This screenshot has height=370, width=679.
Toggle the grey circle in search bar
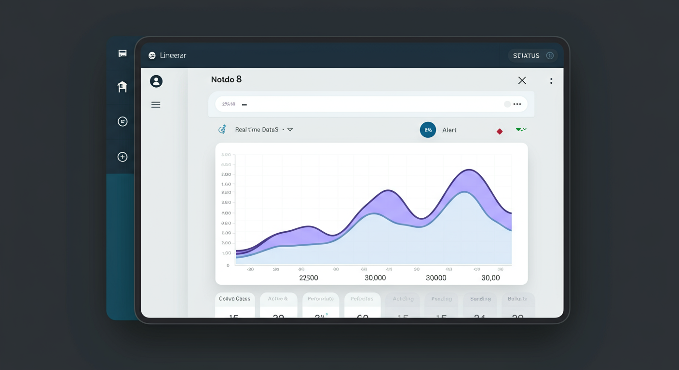(507, 104)
